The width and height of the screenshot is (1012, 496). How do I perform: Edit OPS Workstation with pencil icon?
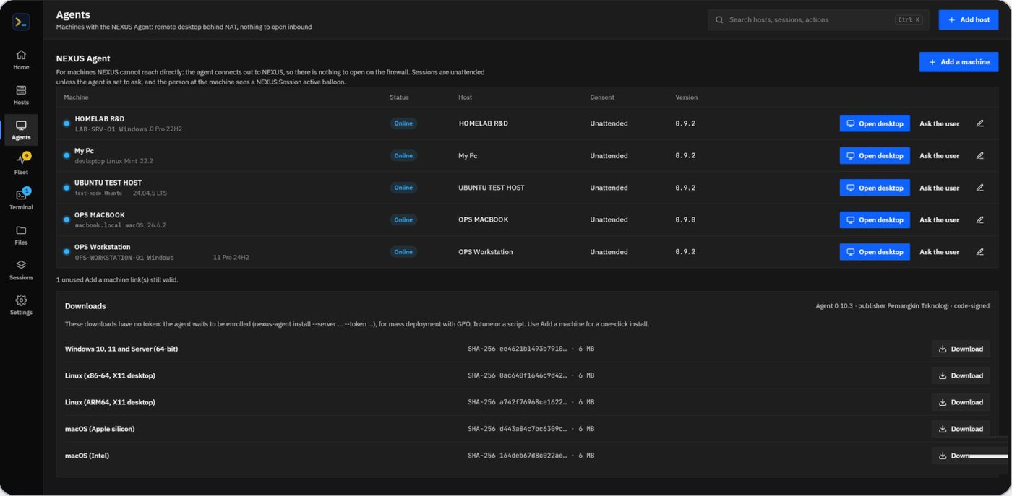coord(980,252)
